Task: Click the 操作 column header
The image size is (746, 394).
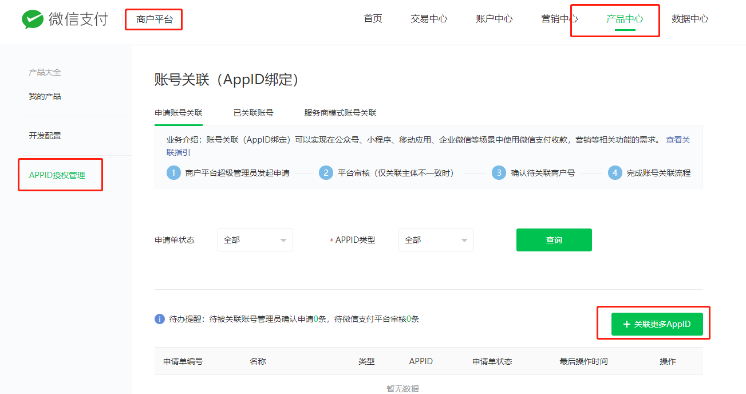Action: click(668, 361)
